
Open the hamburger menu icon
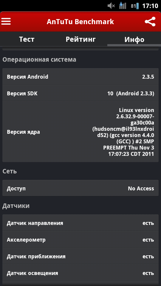click(6, 21)
